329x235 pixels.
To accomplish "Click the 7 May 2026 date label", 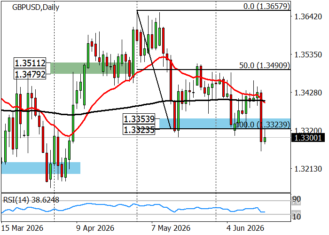I will [x=171, y=228].
